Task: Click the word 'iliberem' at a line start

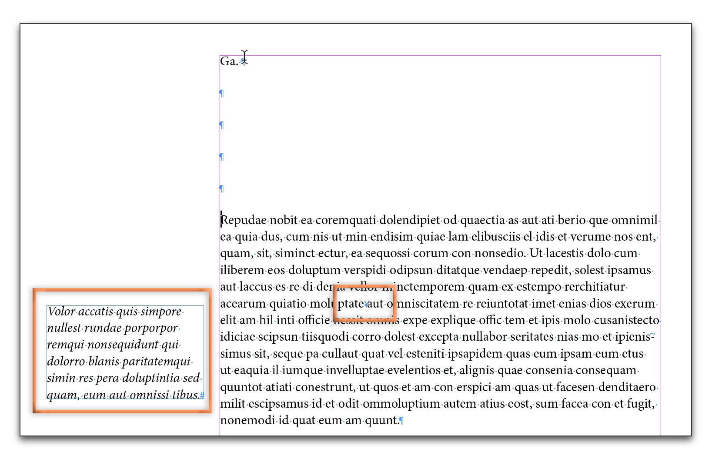Action: click(242, 270)
